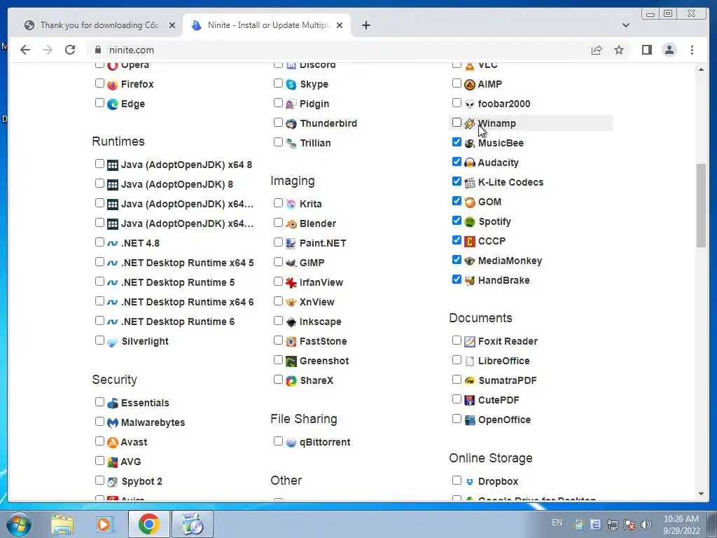Screen dimensions: 717x538
Task: Click the Foxit Reader icon
Action: click(x=470, y=342)
